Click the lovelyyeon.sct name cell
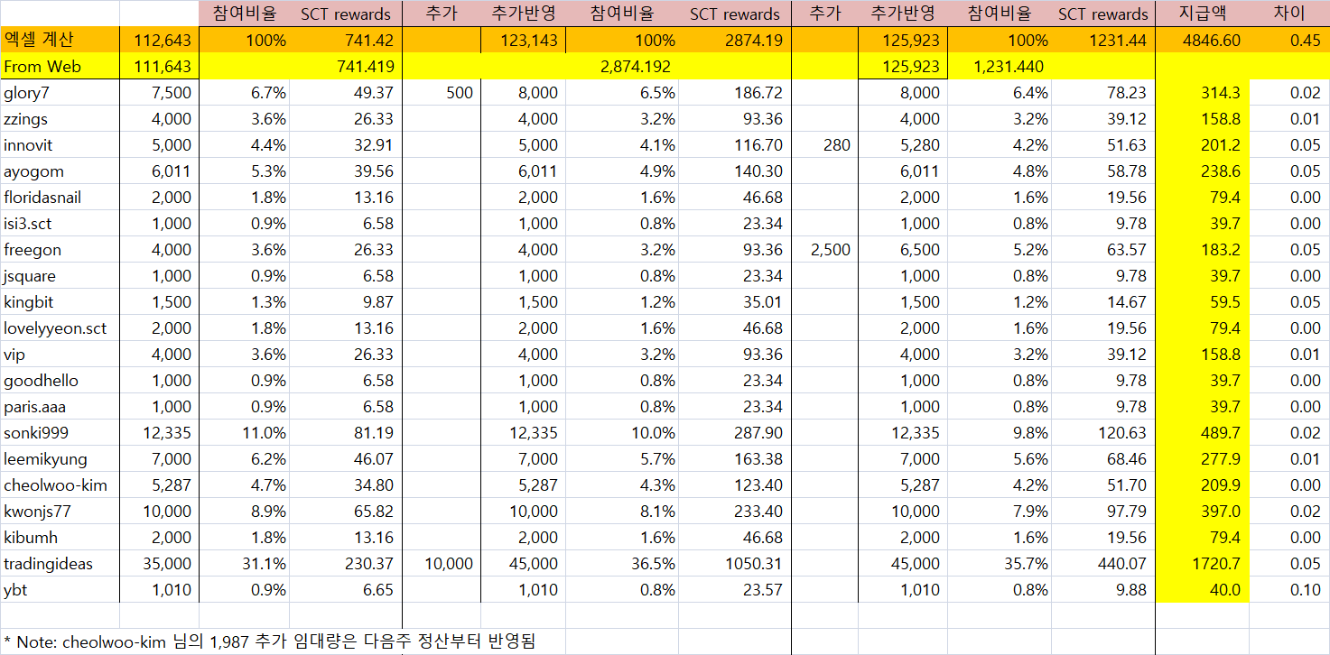 pyautogui.click(x=60, y=327)
